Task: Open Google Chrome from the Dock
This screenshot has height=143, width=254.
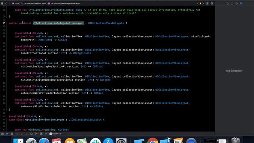Action: [152, 141]
